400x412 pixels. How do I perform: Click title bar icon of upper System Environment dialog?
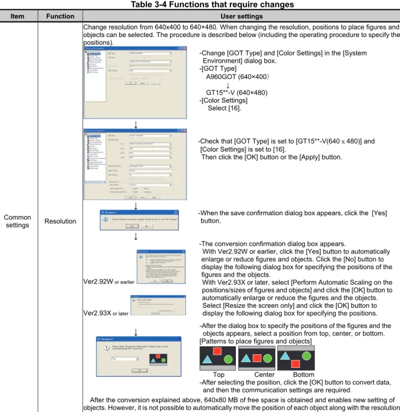(x=85, y=48)
